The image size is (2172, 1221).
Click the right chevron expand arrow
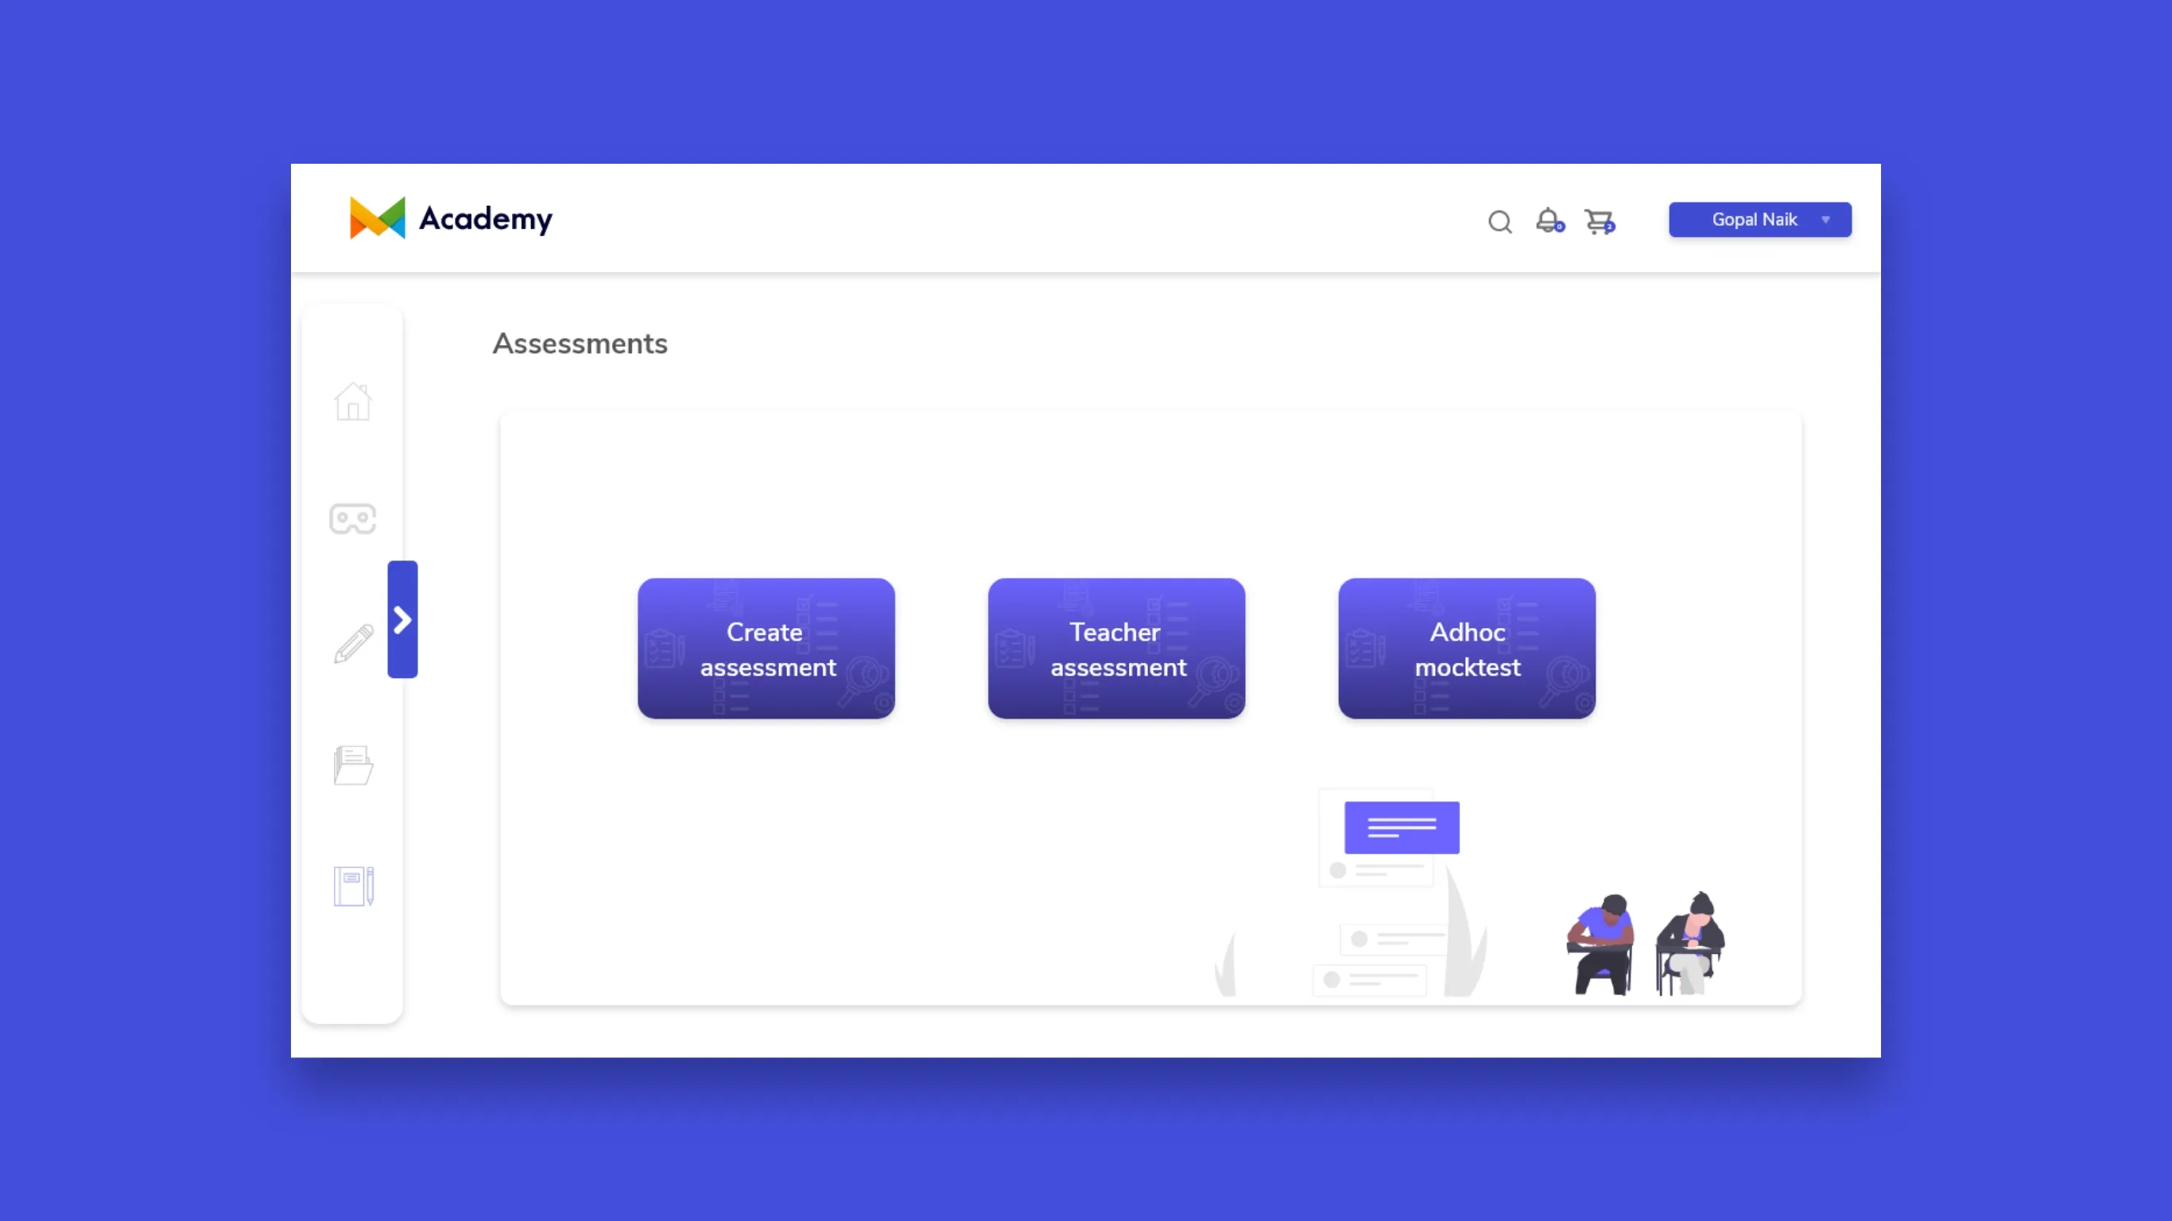click(x=403, y=618)
